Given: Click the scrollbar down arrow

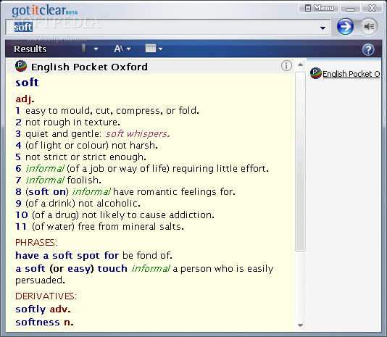Looking at the screenshot, I should pyautogui.click(x=300, y=325).
